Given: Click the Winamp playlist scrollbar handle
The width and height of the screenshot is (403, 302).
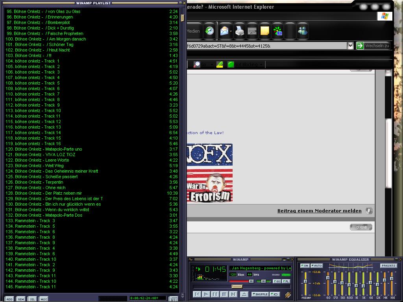Looking at the screenshot, I should tap(183, 18).
